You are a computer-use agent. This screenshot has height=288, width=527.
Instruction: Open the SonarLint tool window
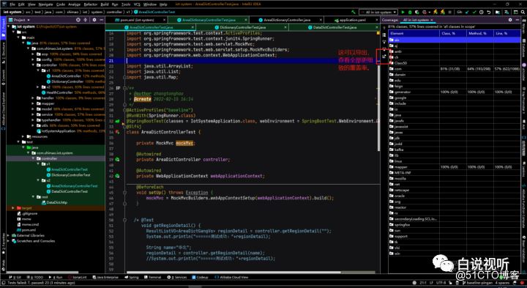(x=78, y=277)
